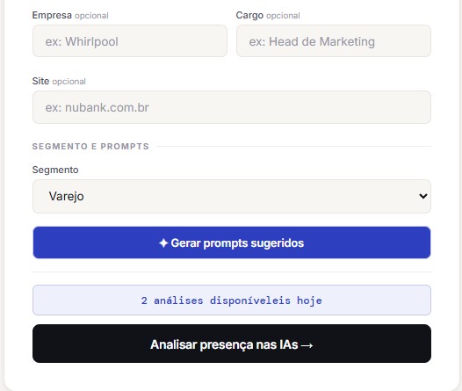Click the opcional hint beside Cargo
The height and width of the screenshot is (391, 462).
tap(283, 16)
